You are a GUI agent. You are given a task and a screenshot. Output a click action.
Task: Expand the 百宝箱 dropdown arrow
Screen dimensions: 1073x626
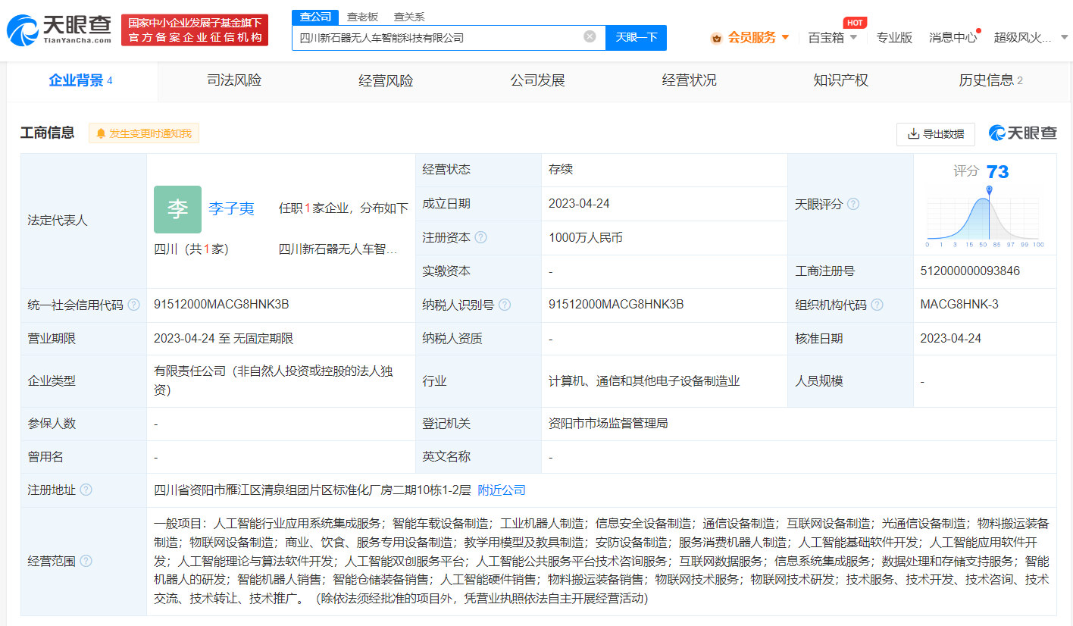[x=853, y=37]
